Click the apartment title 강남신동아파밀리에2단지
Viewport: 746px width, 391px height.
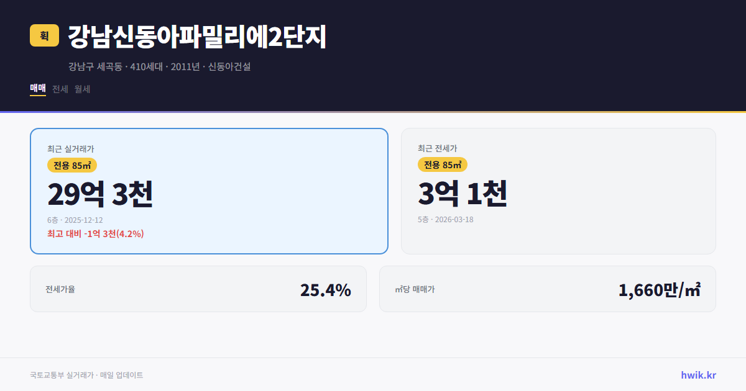(197, 37)
